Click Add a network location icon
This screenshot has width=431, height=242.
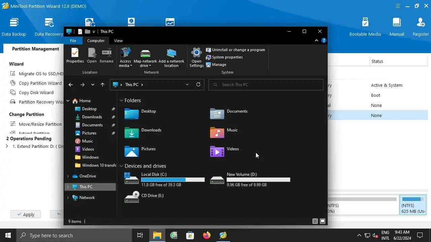[x=171, y=57]
